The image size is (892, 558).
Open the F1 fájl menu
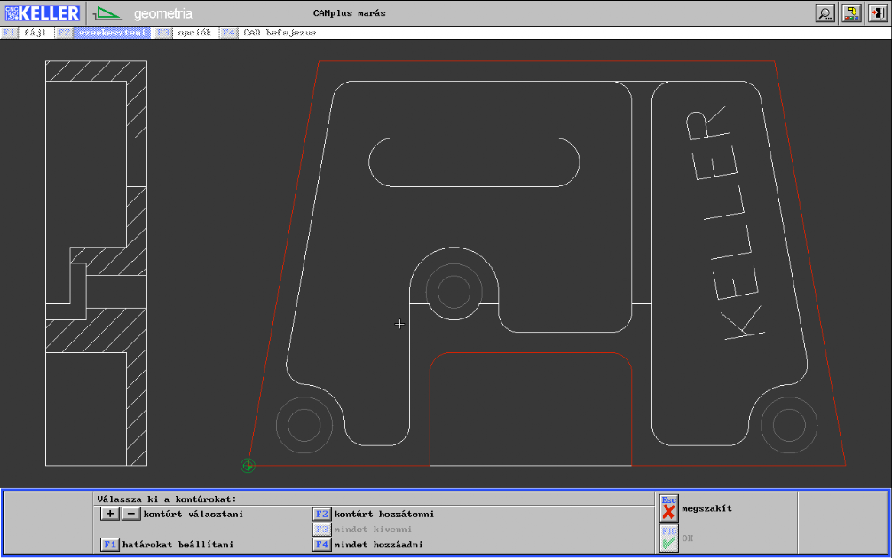(x=25, y=33)
